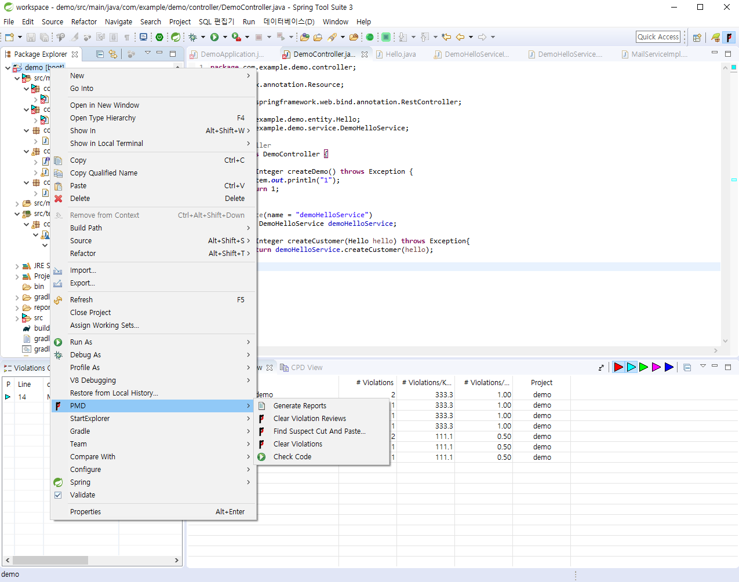Image resolution: width=739 pixels, height=582 pixels.
Task: Collapse the demo project tree node
Action: click(x=8, y=68)
